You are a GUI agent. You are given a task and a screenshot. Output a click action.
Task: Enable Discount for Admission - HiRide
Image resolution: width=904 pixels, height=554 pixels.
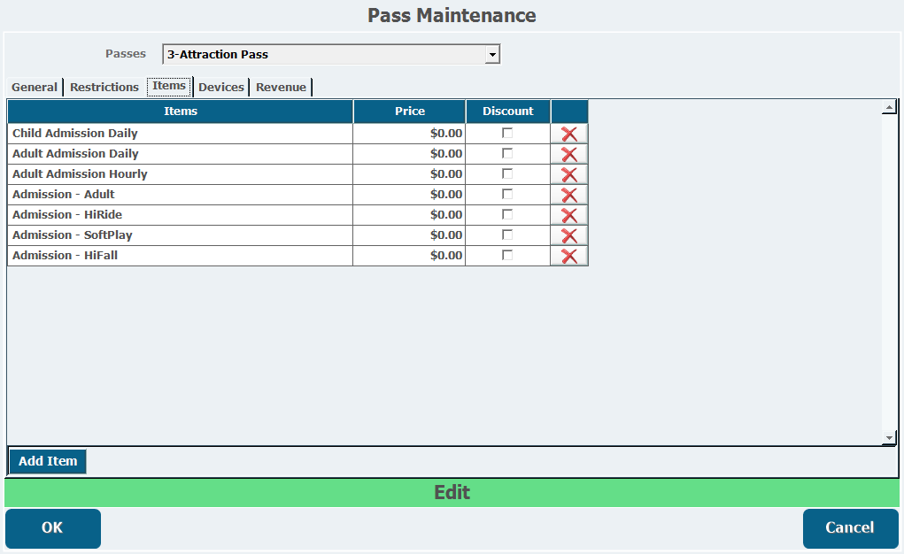click(507, 214)
